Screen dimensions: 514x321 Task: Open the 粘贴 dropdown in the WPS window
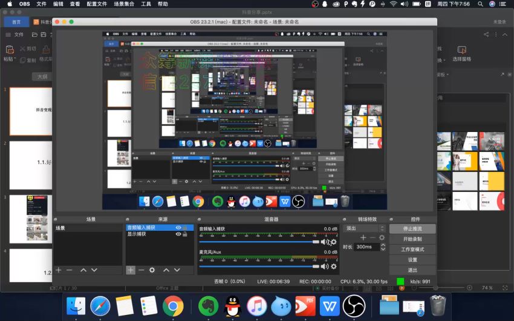click(10, 59)
